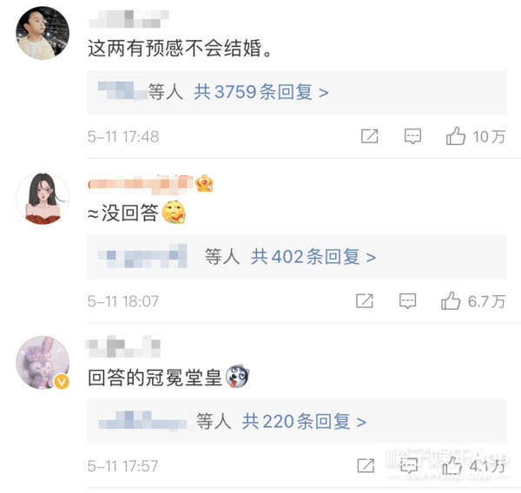521x493 pixels.
Task: Open reply box for '≈没回答' comment
Action: (x=408, y=301)
